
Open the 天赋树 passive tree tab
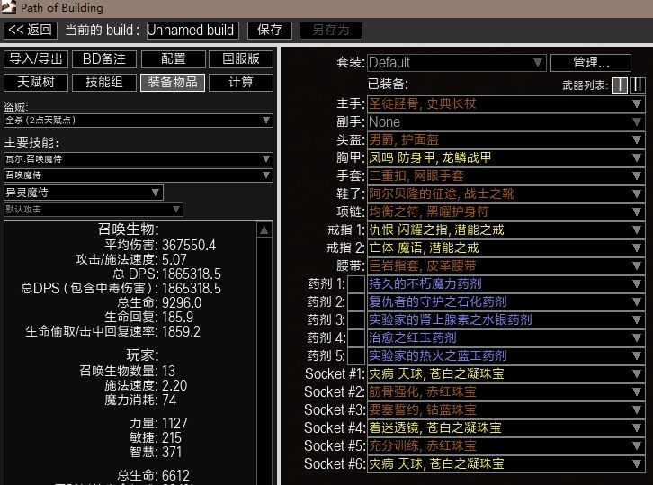[x=36, y=83]
